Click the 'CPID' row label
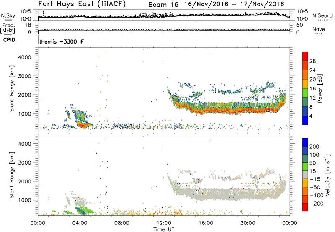The width and height of the screenshot is (335, 232). click(x=9, y=40)
